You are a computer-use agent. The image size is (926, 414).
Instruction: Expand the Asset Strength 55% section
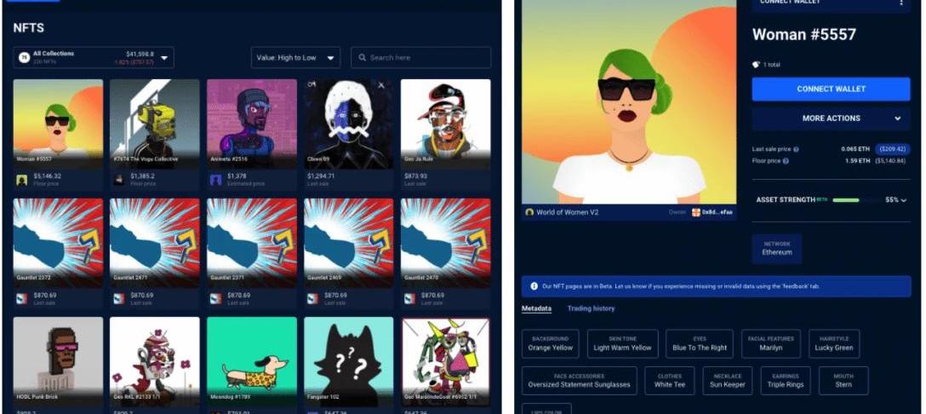pos(903,200)
